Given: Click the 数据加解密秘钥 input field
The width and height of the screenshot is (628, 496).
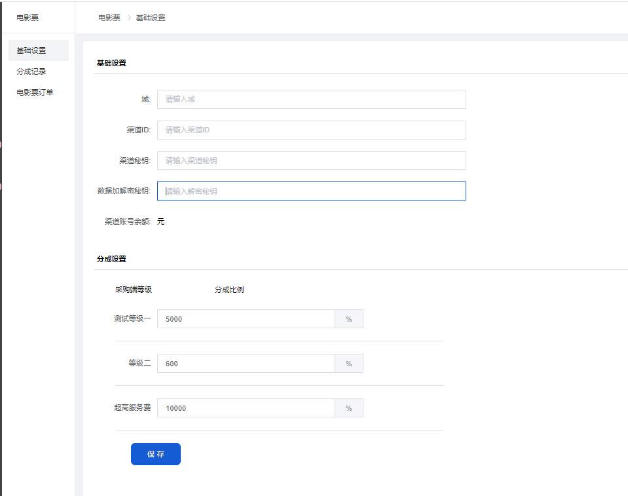Looking at the screenshot, I should click(311, 191).
